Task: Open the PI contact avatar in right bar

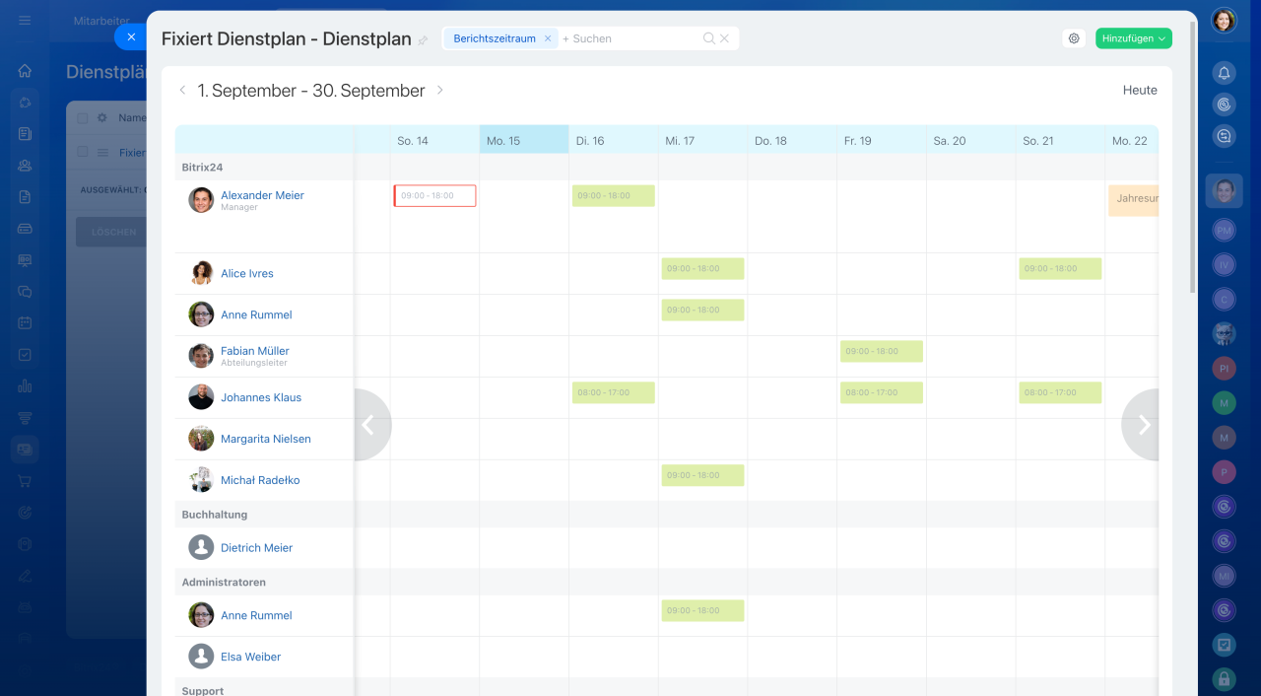Action: click(1224, 368)
